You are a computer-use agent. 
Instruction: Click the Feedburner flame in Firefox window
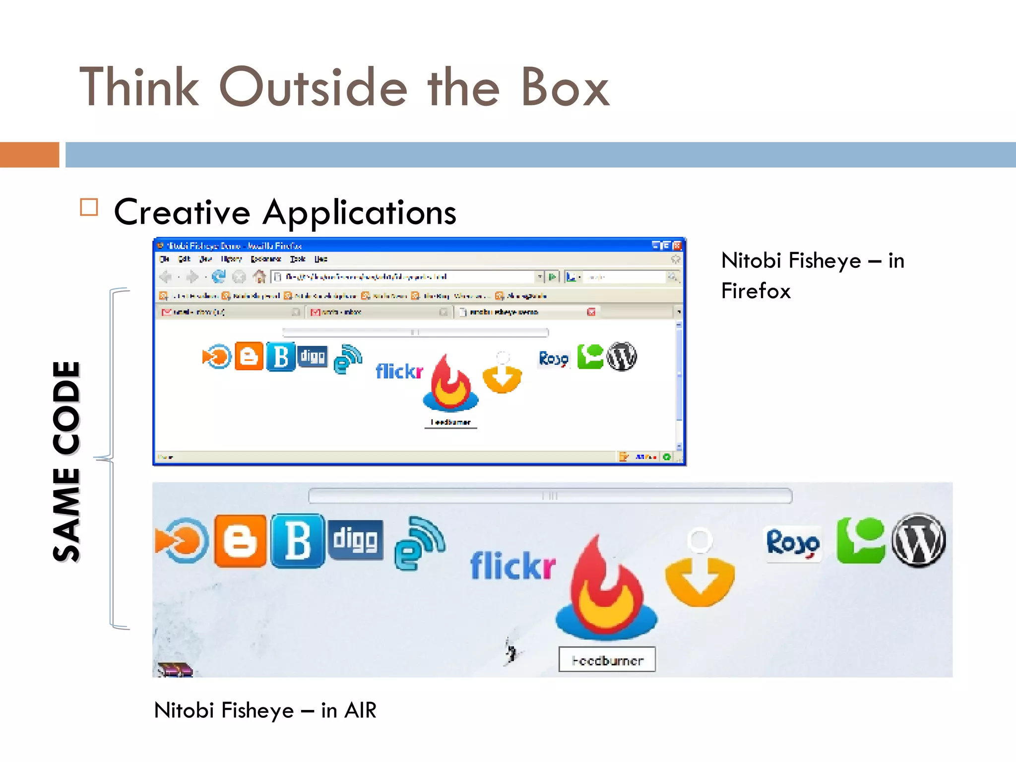(450, 383)
